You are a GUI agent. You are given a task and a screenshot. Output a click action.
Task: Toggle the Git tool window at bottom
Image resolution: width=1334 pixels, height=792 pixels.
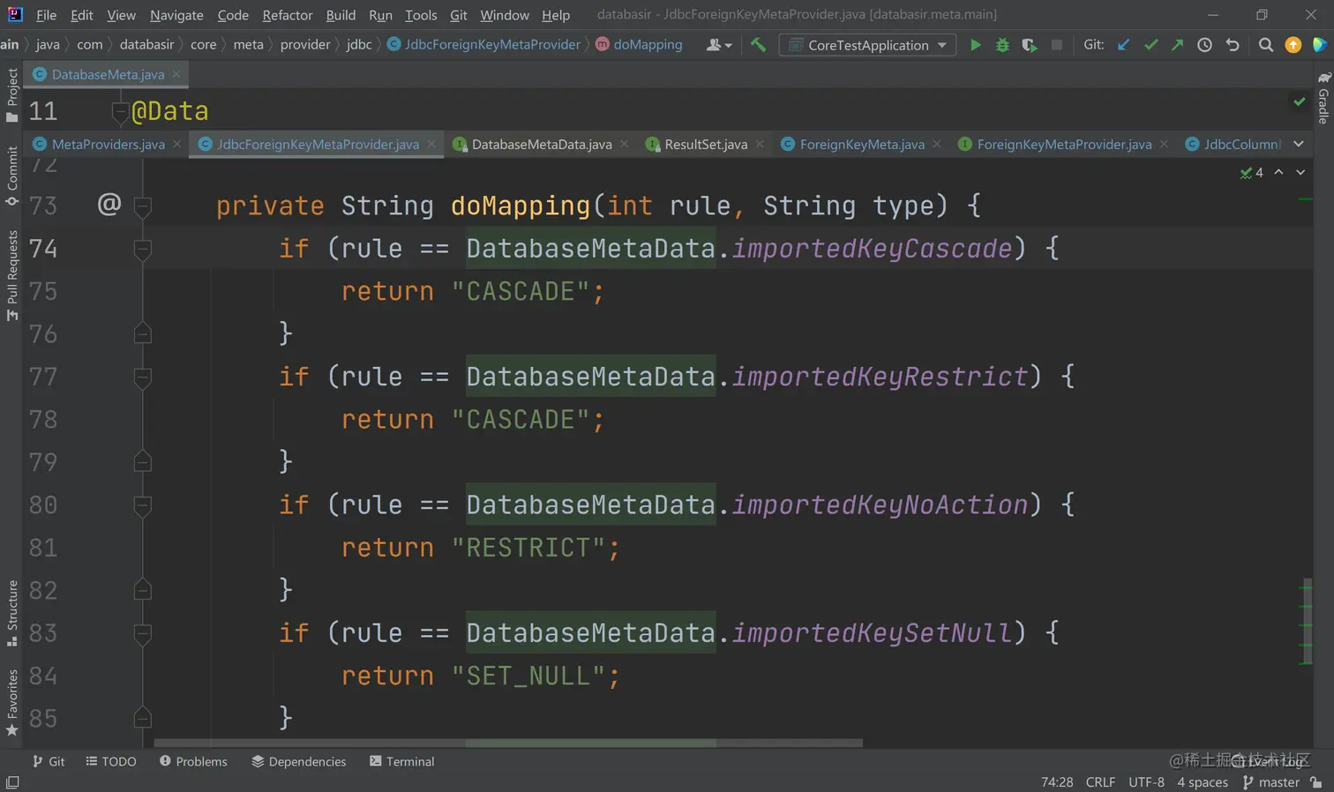click(49, 761)
